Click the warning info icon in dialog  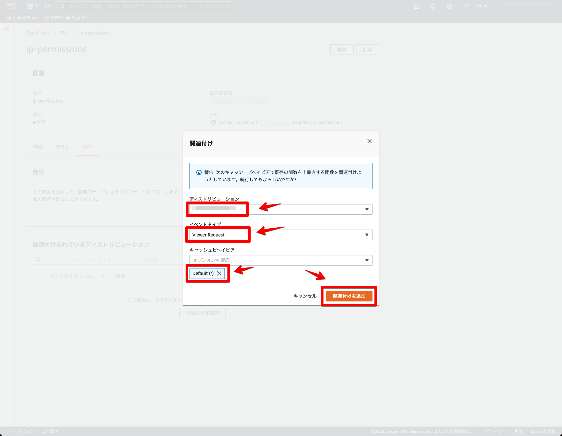[199, 172]
